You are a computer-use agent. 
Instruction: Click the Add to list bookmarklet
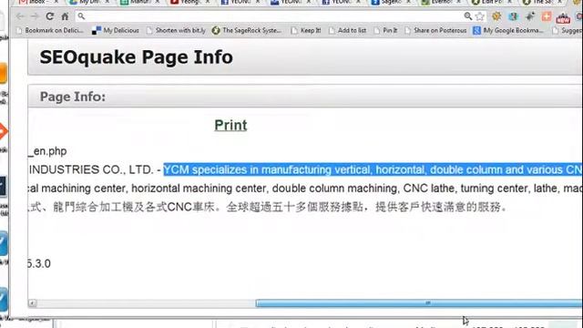tap(348, 30)
